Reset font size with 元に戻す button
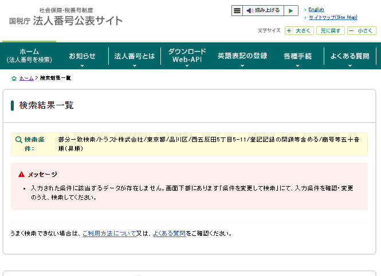 pyautogui.click(x=331, y=31)
